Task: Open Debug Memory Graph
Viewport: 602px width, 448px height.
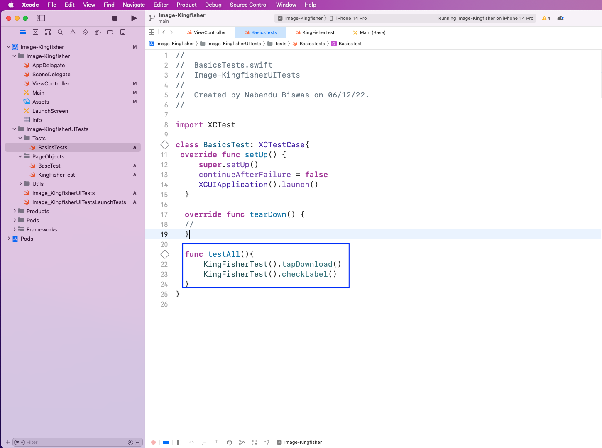Action: 242,442
